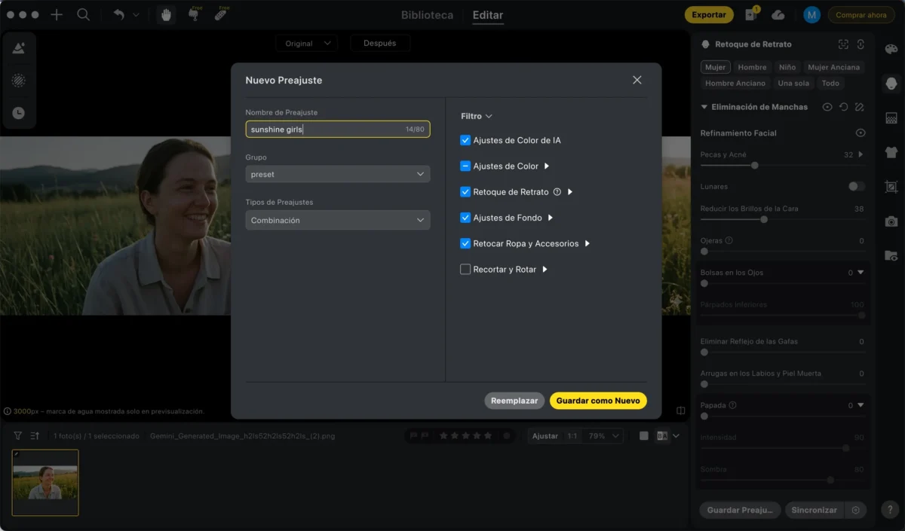The width and height of the screenshot is (905, 531).
Task: Click the hand pan tool icon
Action: [166, 15]
